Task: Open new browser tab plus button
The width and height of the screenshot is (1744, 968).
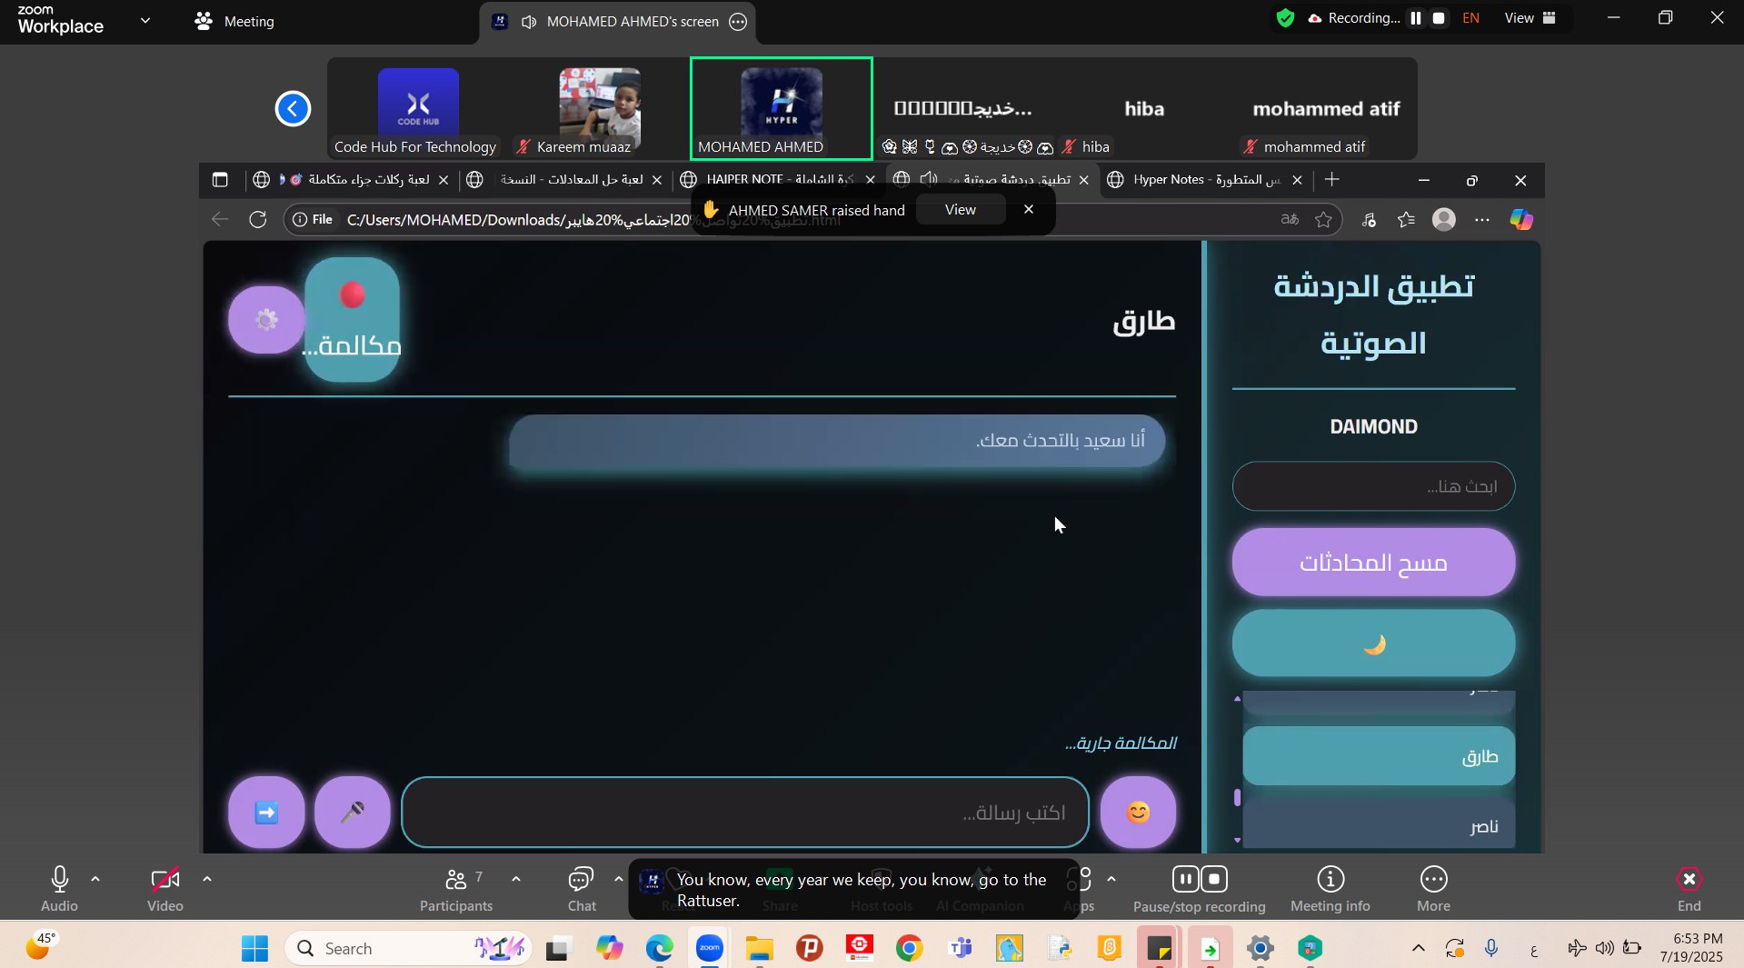Action: [1332, 180]
